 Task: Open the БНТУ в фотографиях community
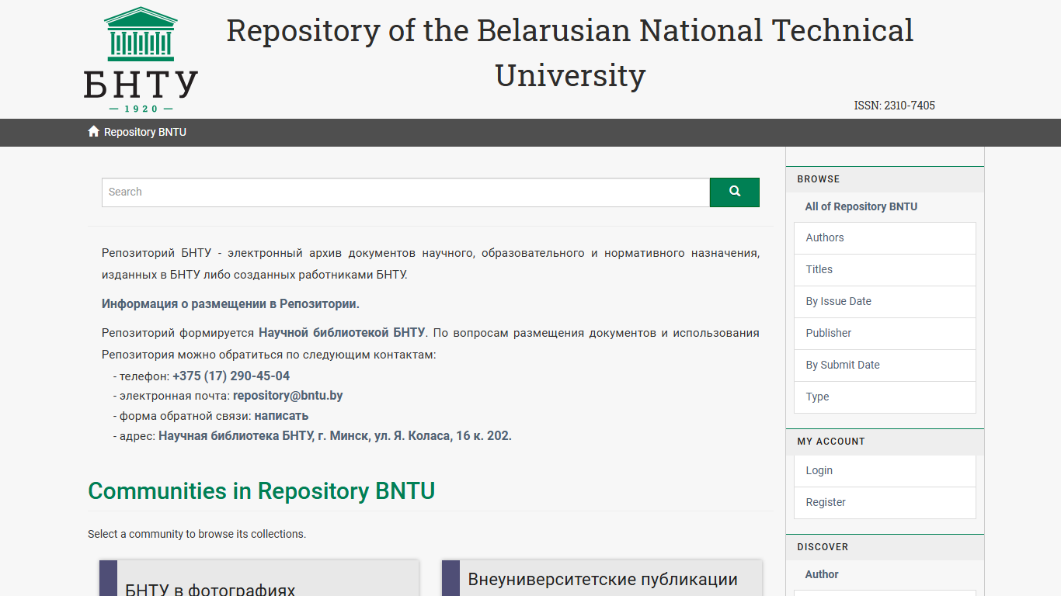210,590
